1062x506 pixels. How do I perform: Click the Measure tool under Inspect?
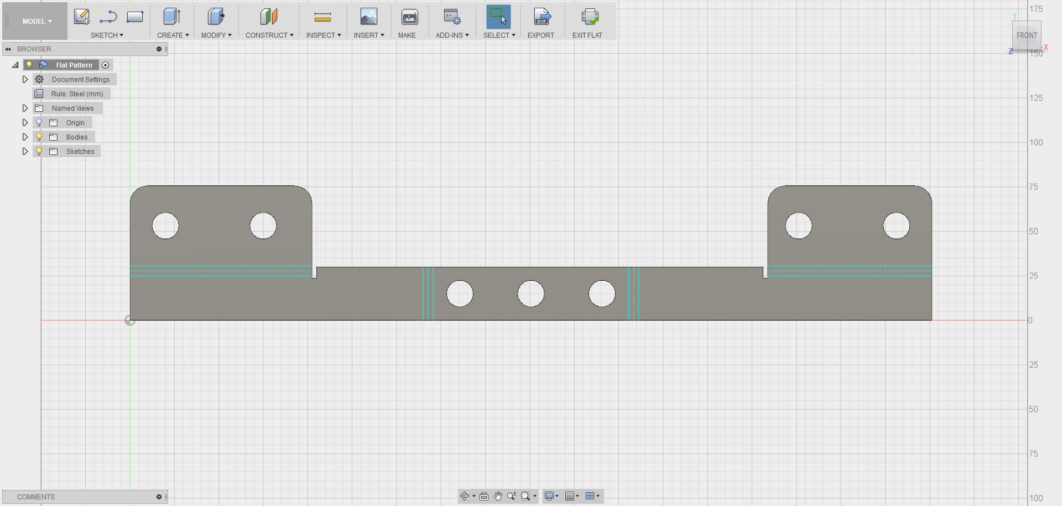[322, 17]
